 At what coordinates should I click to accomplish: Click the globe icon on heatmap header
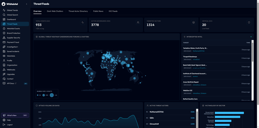point(37,37)
